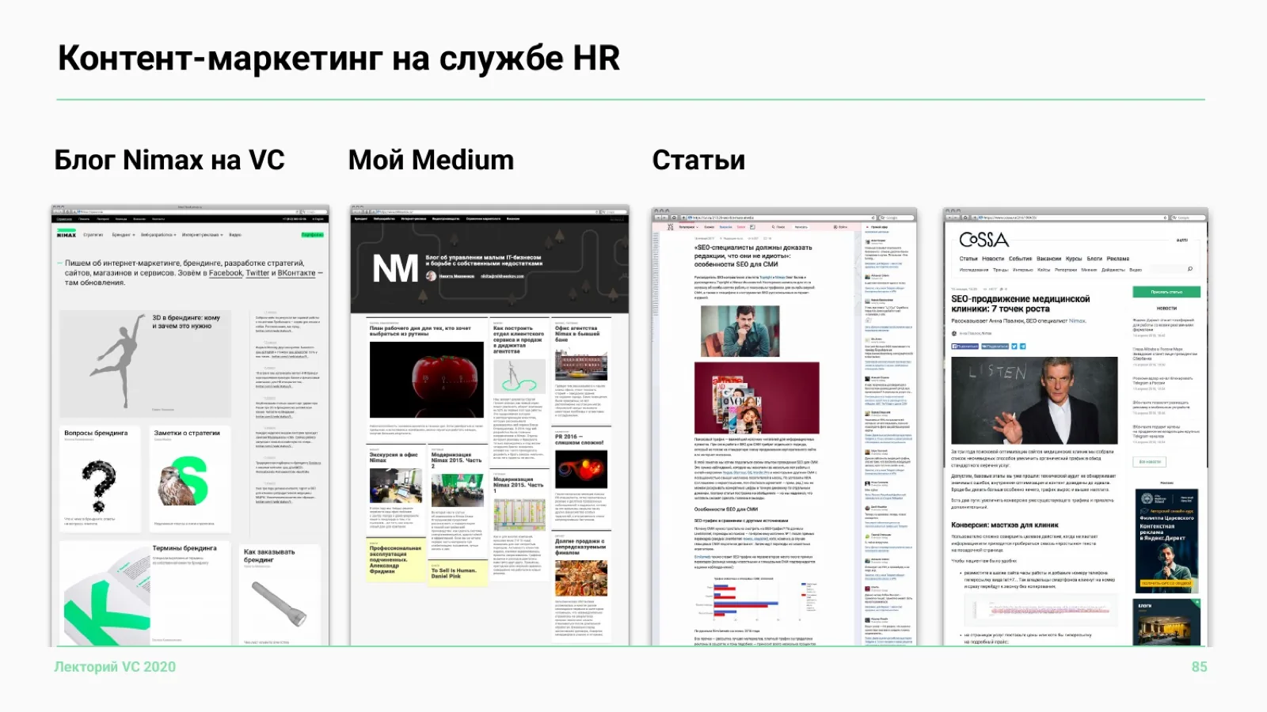Open the tomato timer article image

427,380
